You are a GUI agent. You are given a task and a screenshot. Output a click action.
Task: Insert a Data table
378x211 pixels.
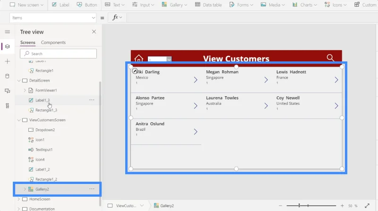coord(208,5)
